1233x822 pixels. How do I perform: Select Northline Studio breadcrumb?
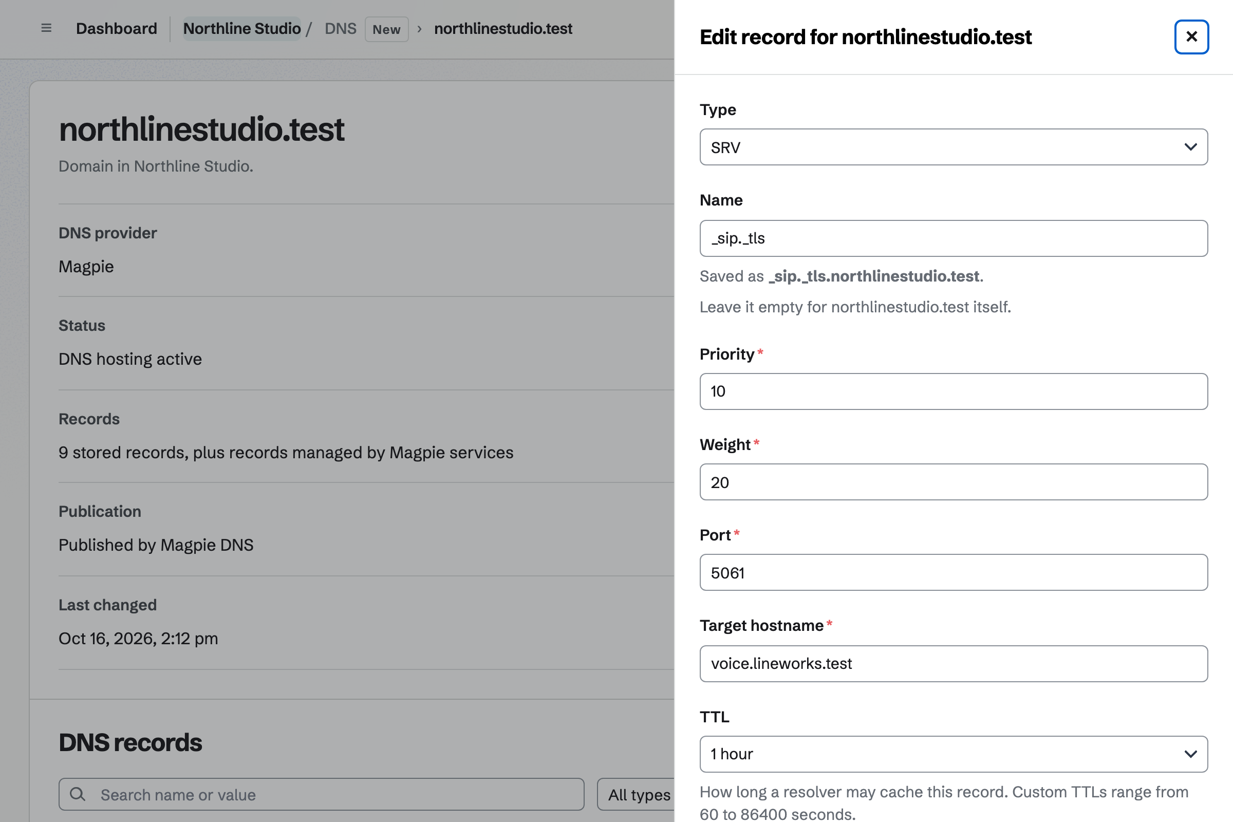(241, 28)
